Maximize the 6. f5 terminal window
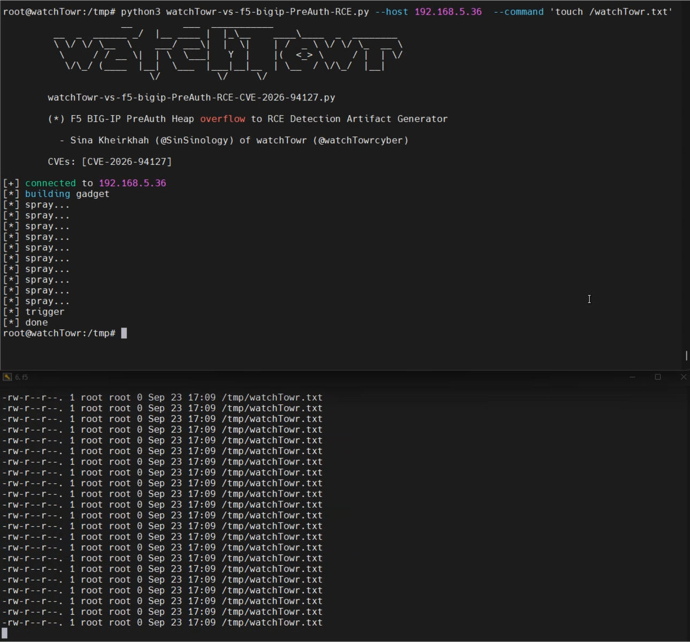This screenshot has width=690, height=642. tap(658, 377)
